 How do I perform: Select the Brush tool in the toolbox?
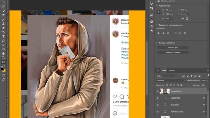(3, 19)
